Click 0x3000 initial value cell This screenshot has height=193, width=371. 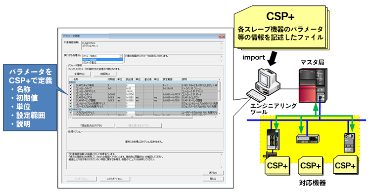[x=111, y=94]
